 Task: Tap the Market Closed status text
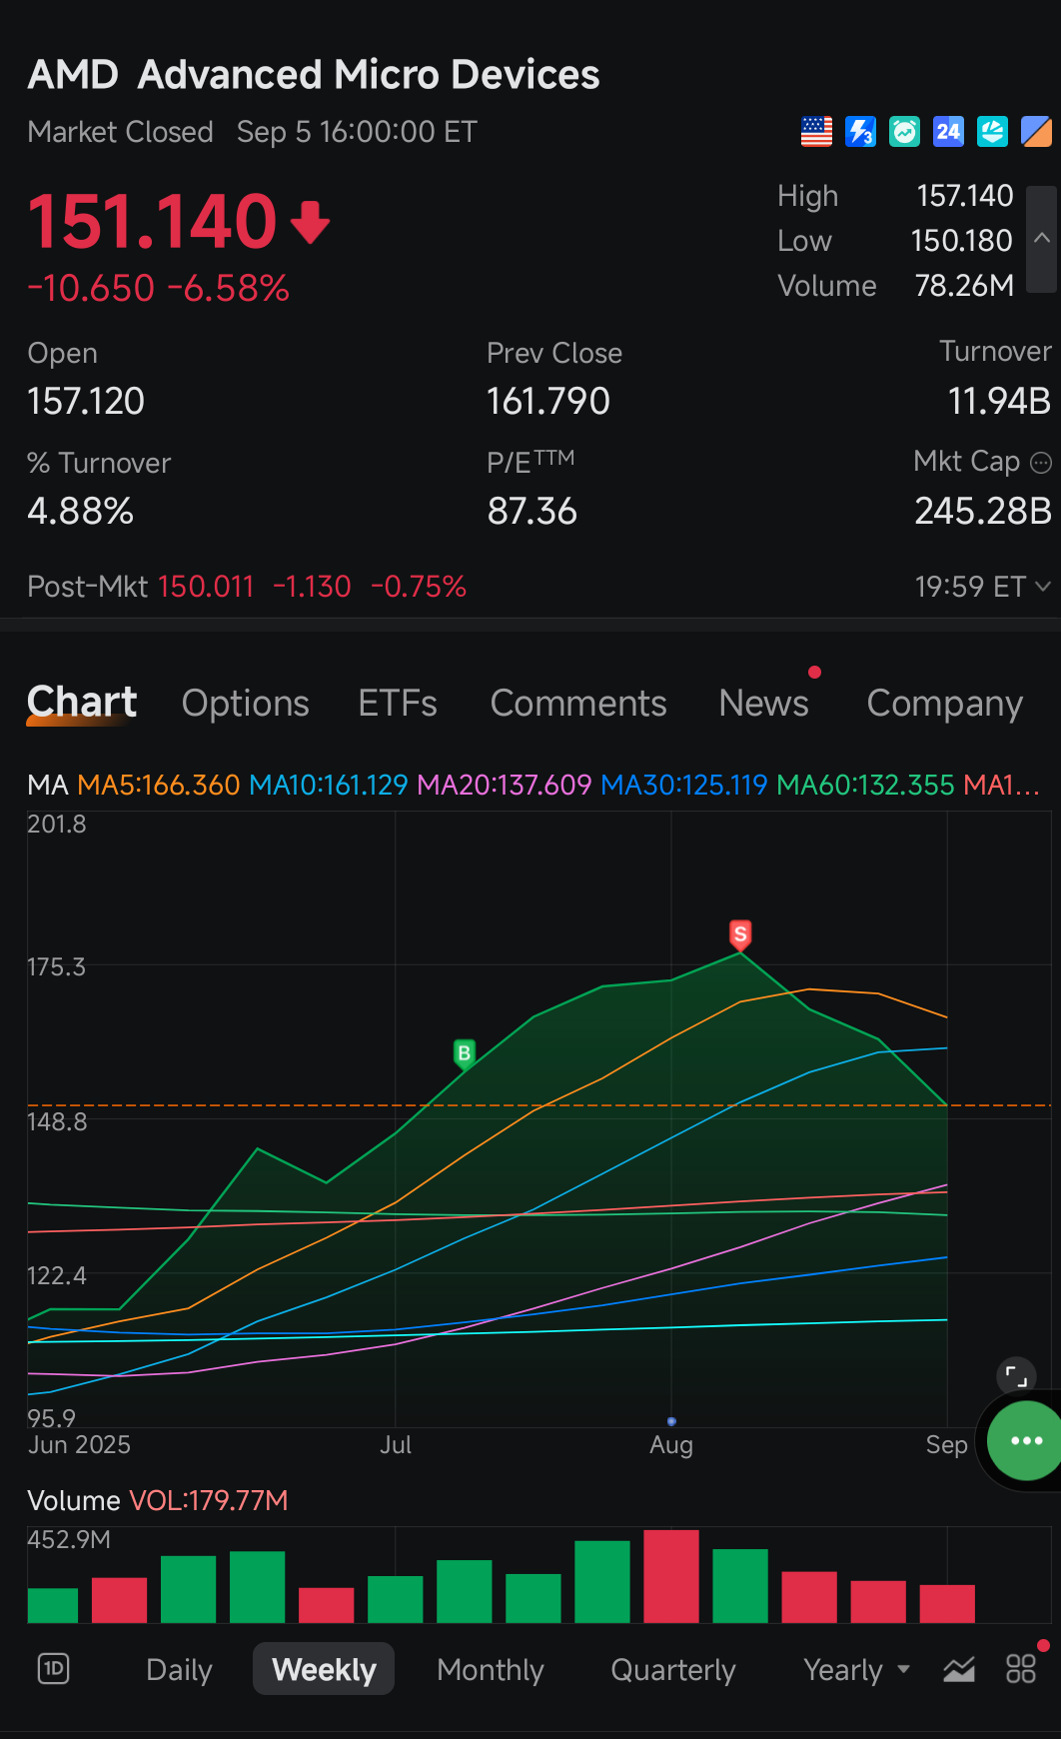coord(121,132)
